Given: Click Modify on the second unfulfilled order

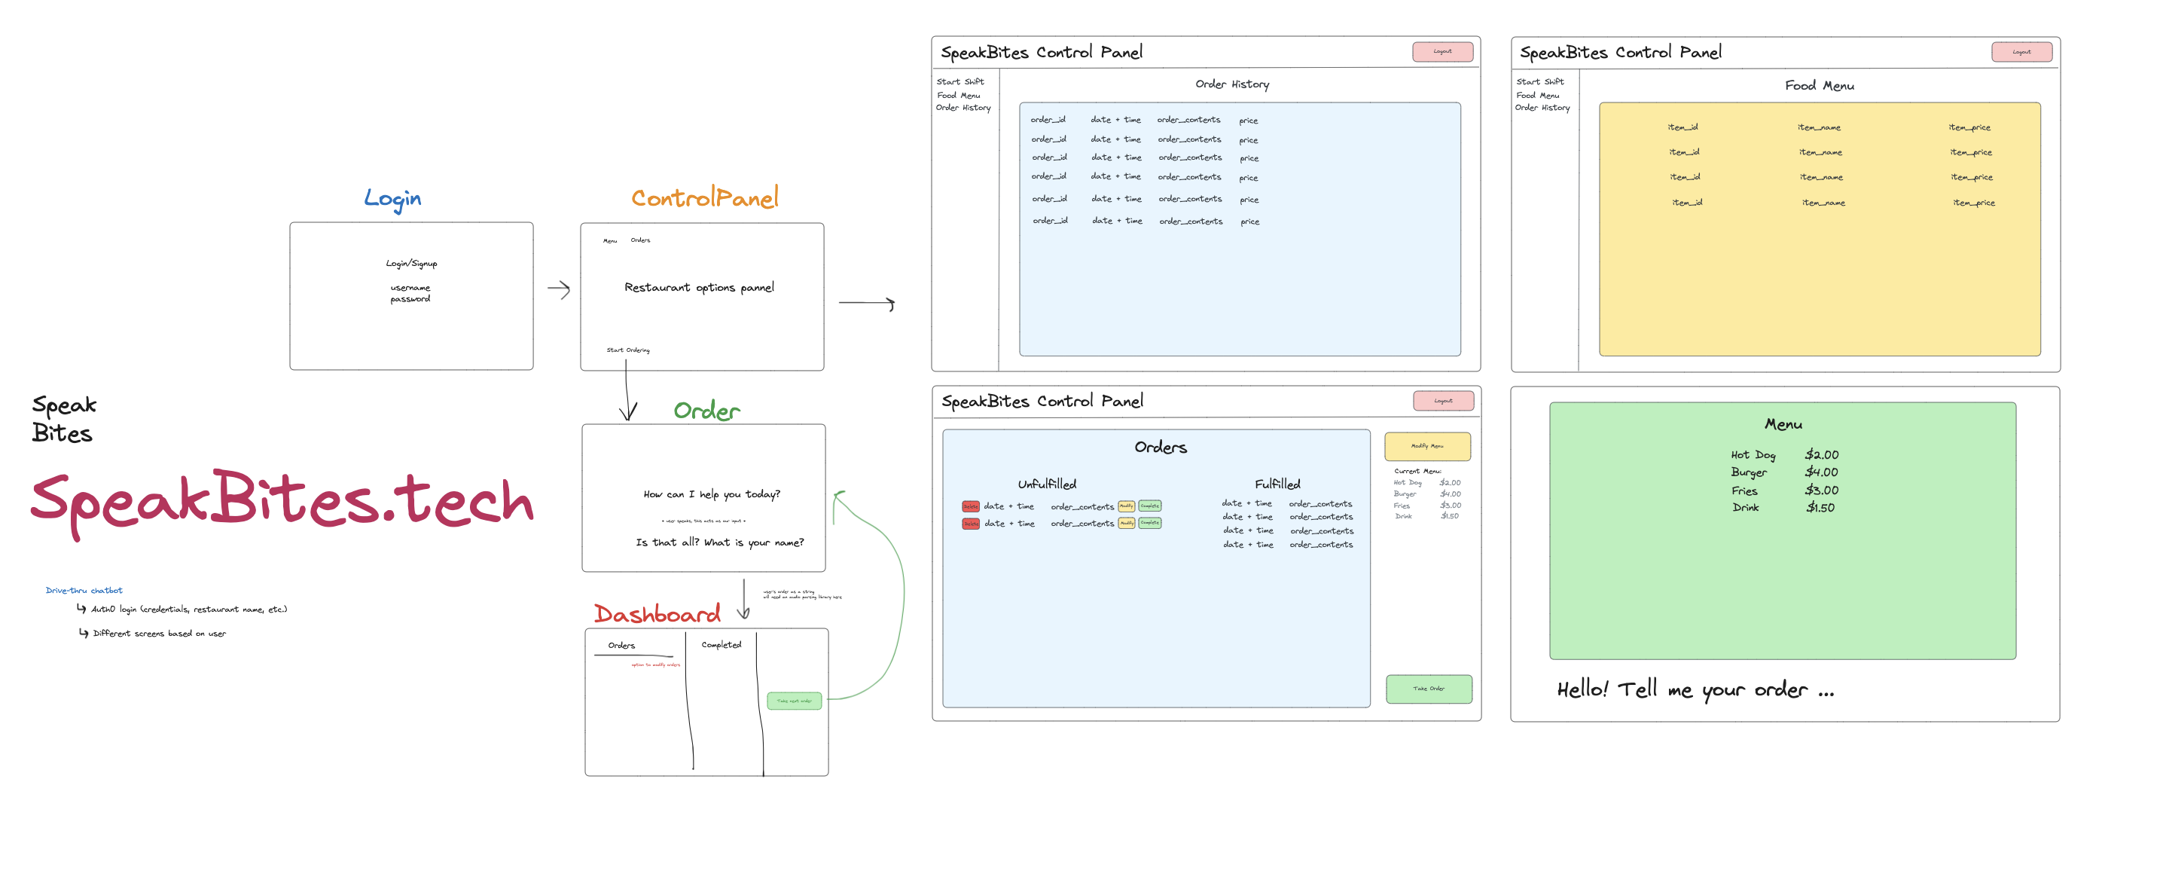Looking at the screenshot, I should 1126,523.
